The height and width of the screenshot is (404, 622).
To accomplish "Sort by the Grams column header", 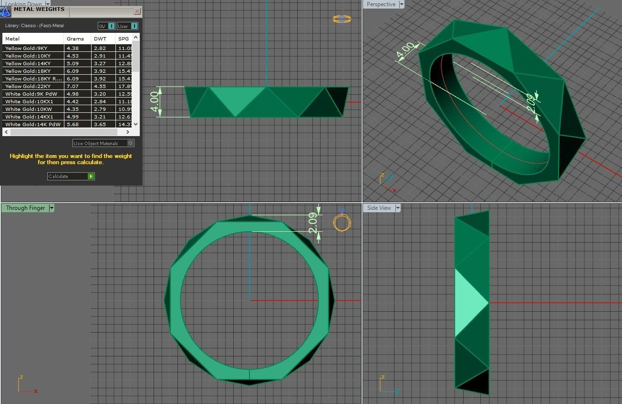I will click(77, 39).
